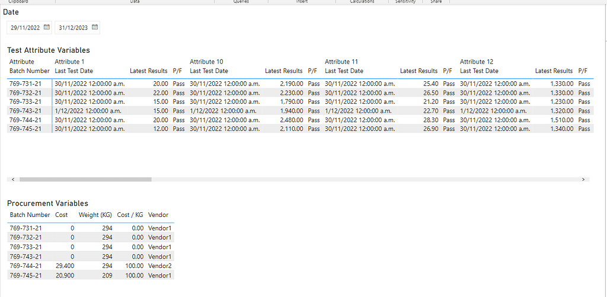Open calendar picker for end date 31/12/2023
The image size is (607, 297).
(95, 27)
